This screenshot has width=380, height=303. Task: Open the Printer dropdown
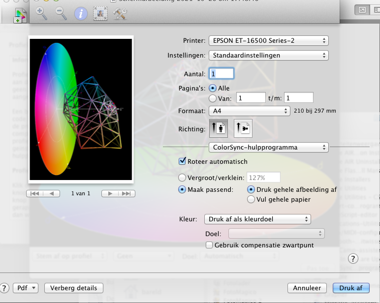pos(268,41)
